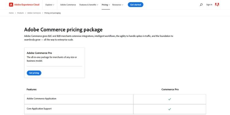Click checkmark in Adobe Commerce Application row
The height and width of the screenshot is (115, 230).
click(170, 99)
